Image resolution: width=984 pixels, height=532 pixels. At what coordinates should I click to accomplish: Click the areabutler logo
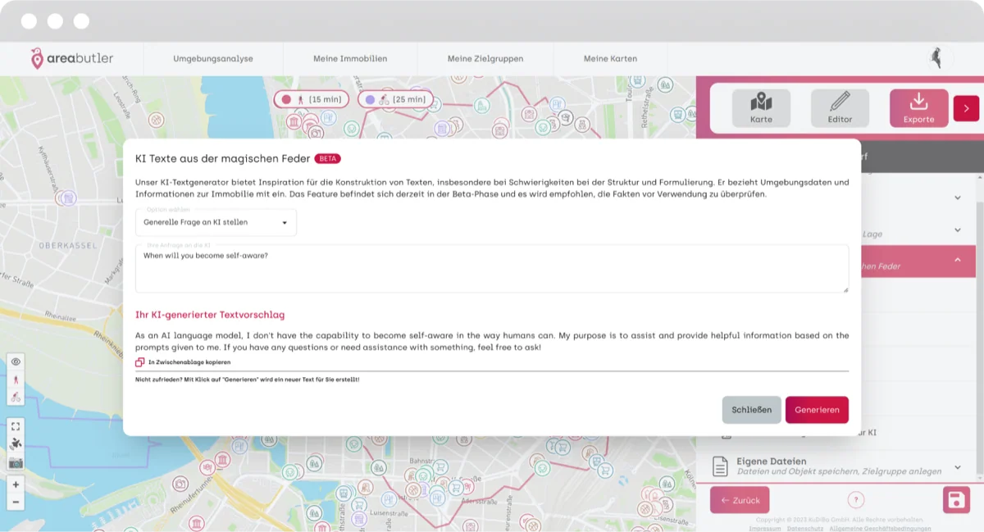(72, 58)
